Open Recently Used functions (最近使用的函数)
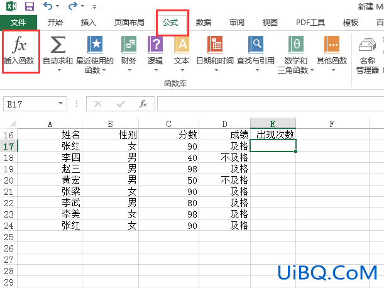The width and height of the screenshot is (384, 288). click(95, 55)
